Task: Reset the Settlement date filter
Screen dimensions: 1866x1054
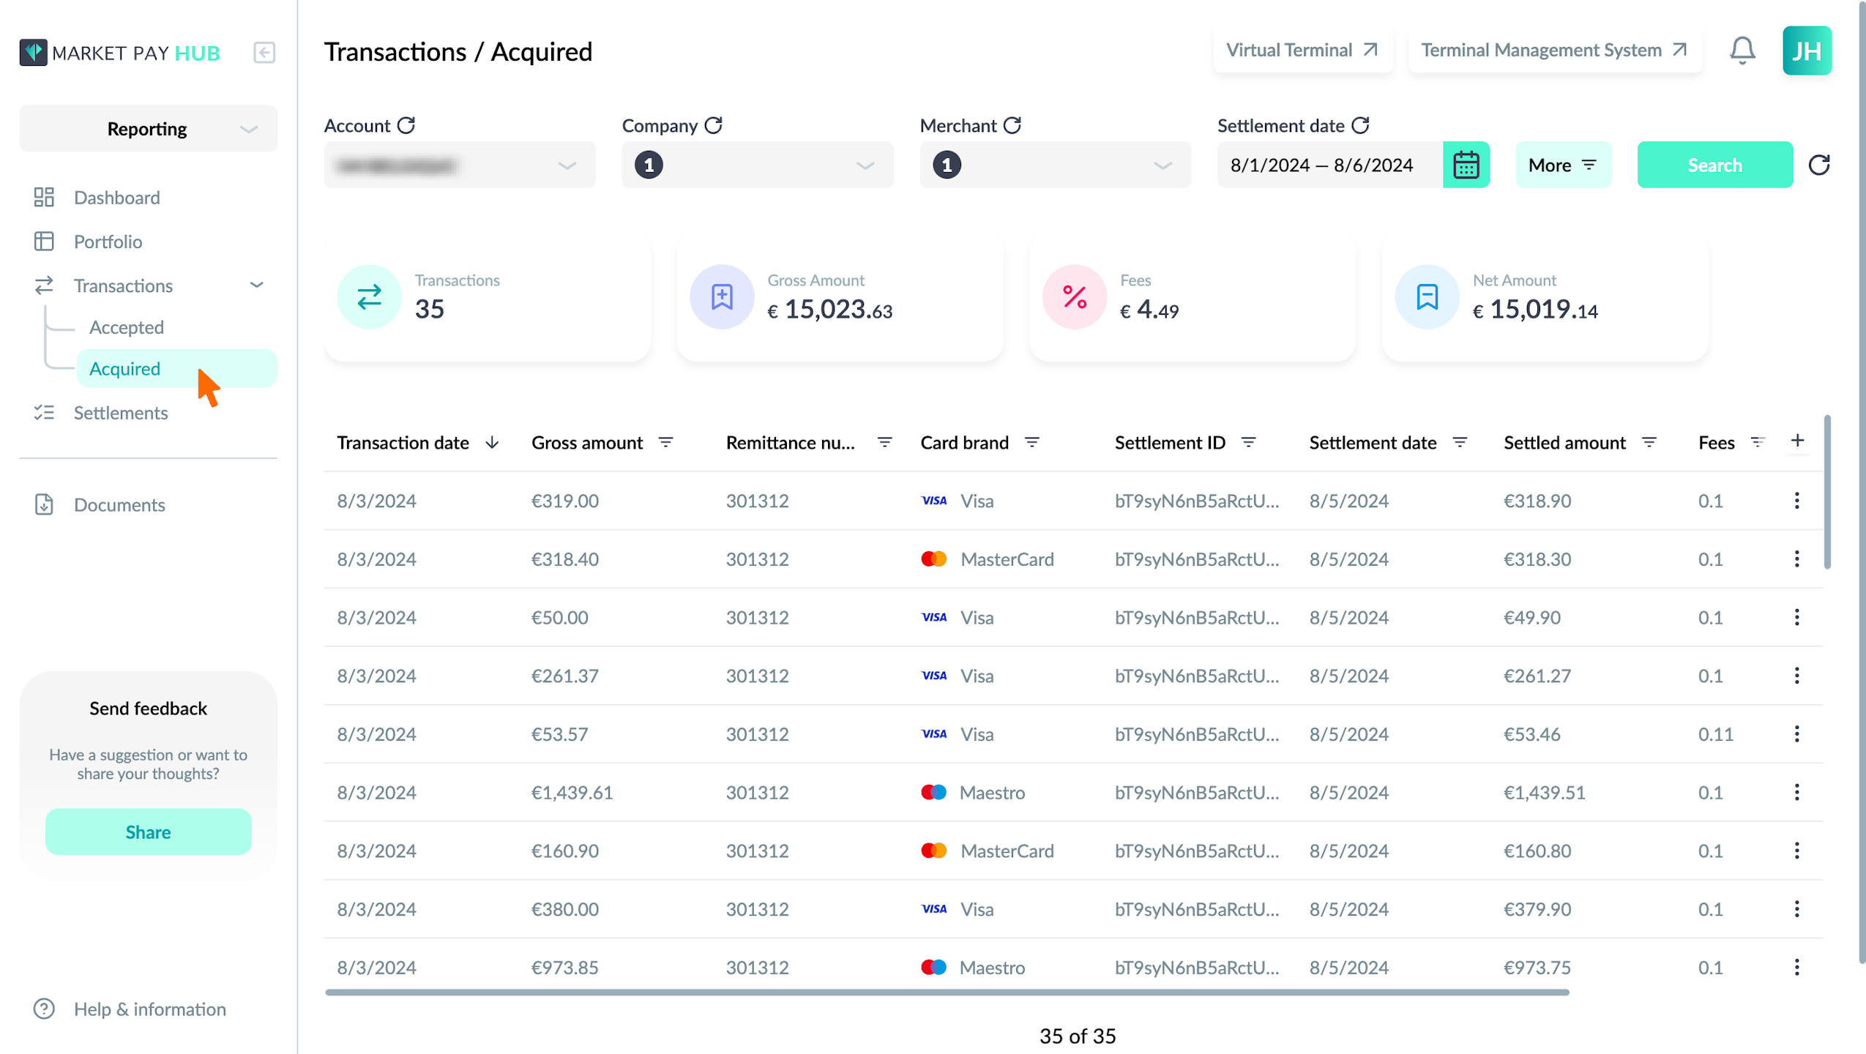Action: point(1360,125)
